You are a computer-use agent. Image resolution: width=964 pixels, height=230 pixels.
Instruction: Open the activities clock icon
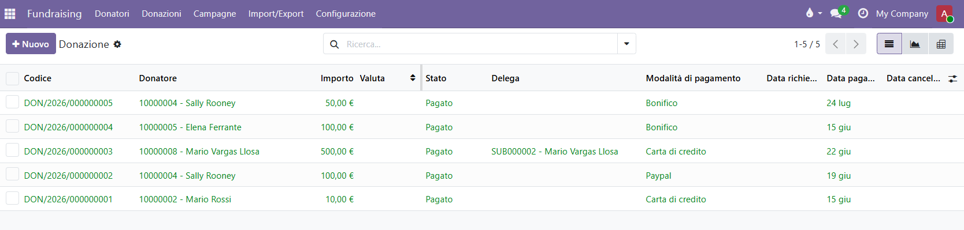[863, 13]
